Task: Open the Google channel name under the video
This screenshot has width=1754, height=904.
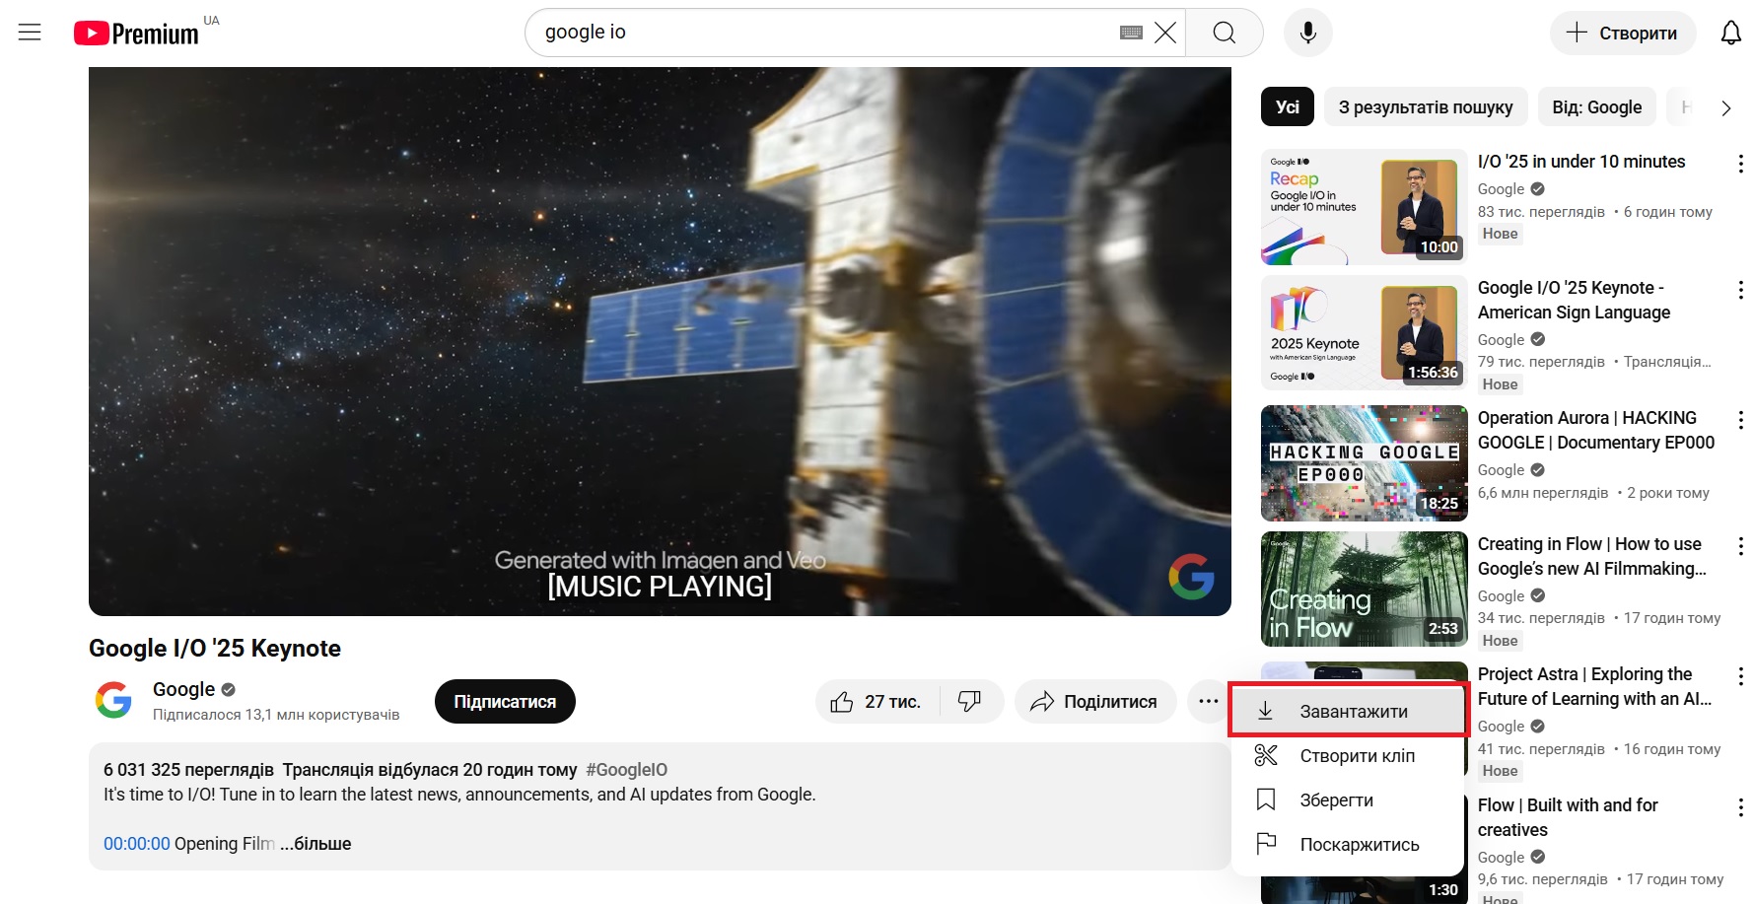Action: coord(183,689)
